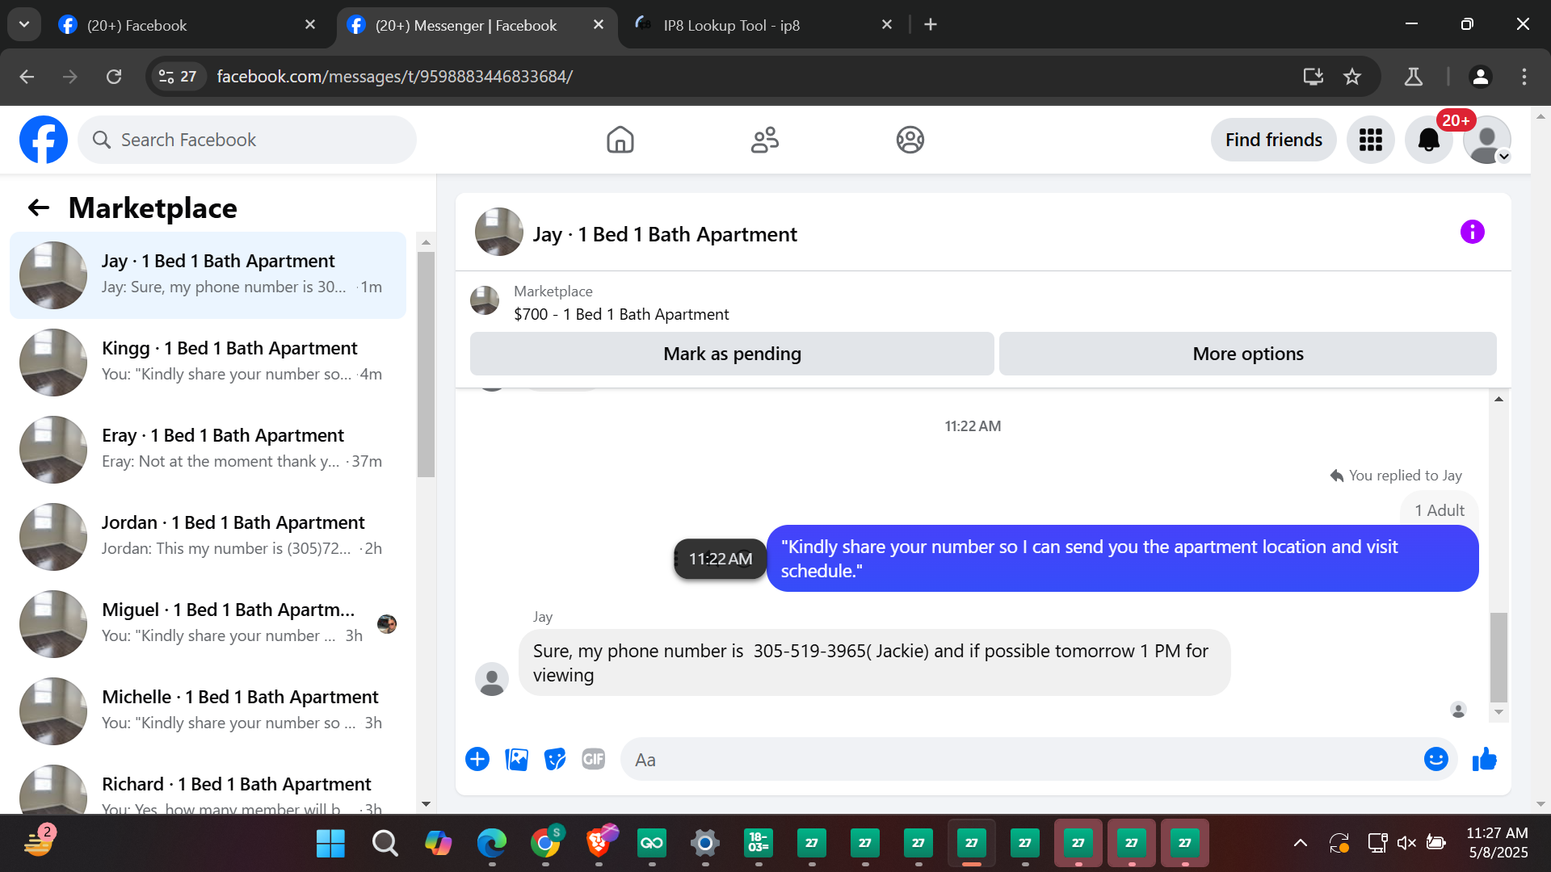1551x872 pixels.
Task: Click the Facebook logo
Action: pyautogui.click(x=44, y=140)
